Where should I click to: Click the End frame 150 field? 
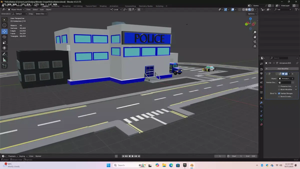coord(251,156)
